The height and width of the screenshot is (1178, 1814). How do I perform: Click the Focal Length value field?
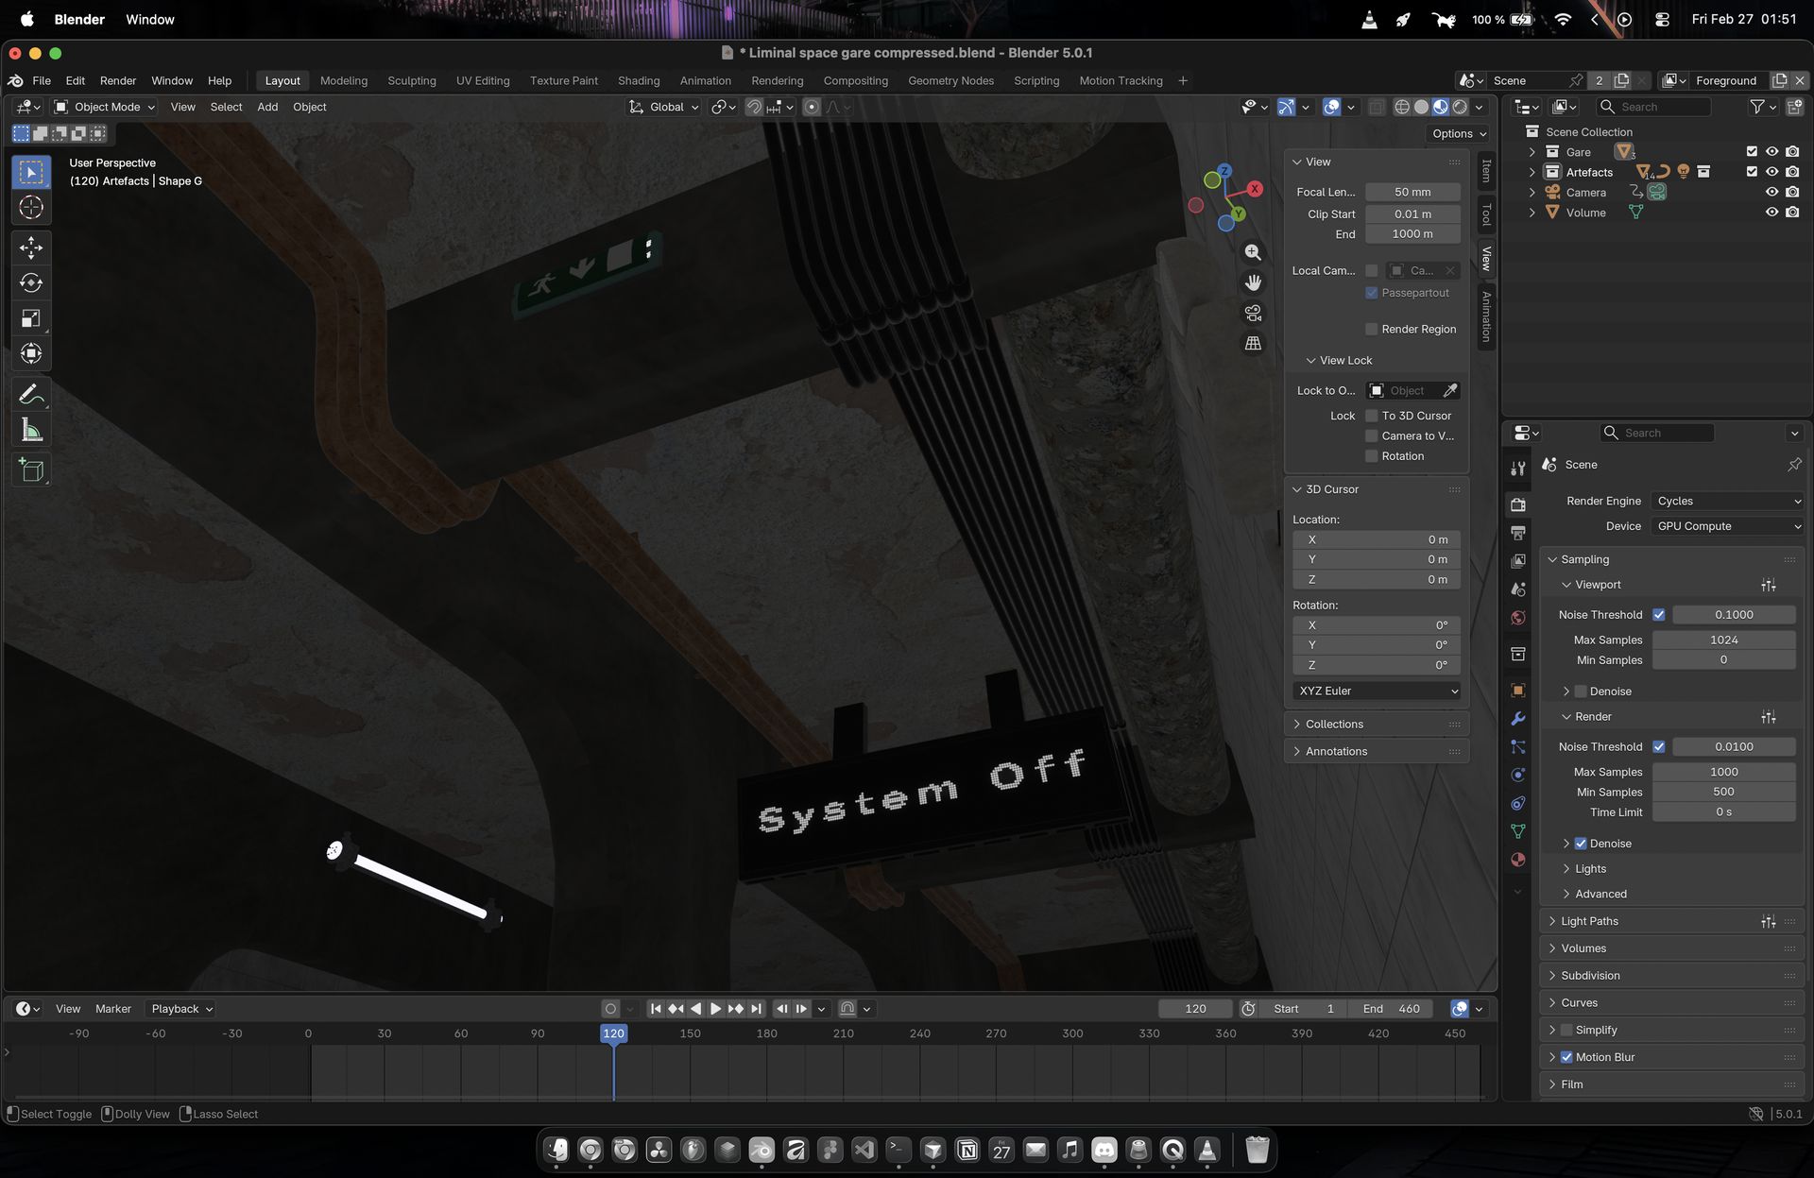tap(1412, 192)
